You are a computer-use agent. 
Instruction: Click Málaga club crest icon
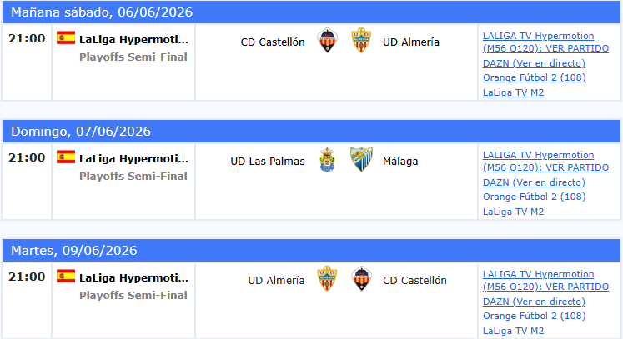[361, 160]
